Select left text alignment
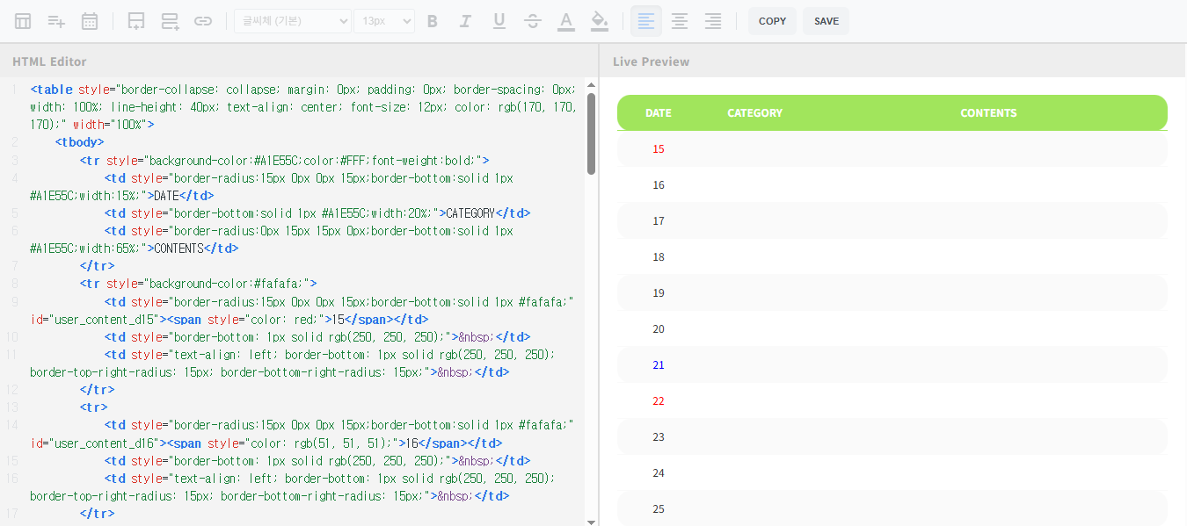The height and width of the screenshot is (526, 1187). click(x=646, y=21)
